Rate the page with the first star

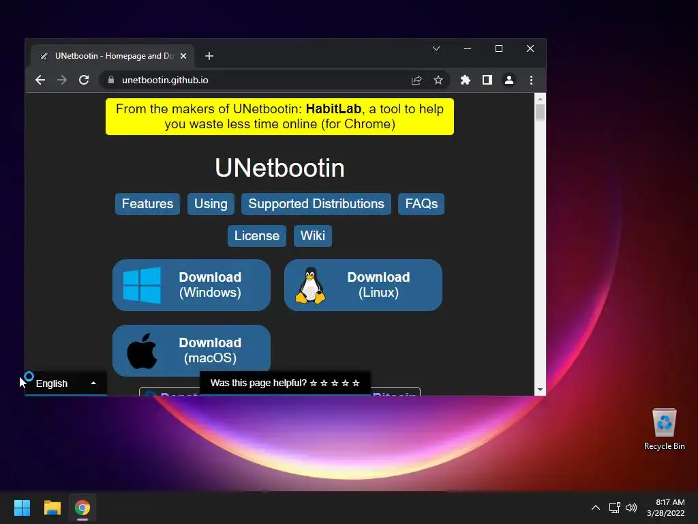tap(314, 383)
